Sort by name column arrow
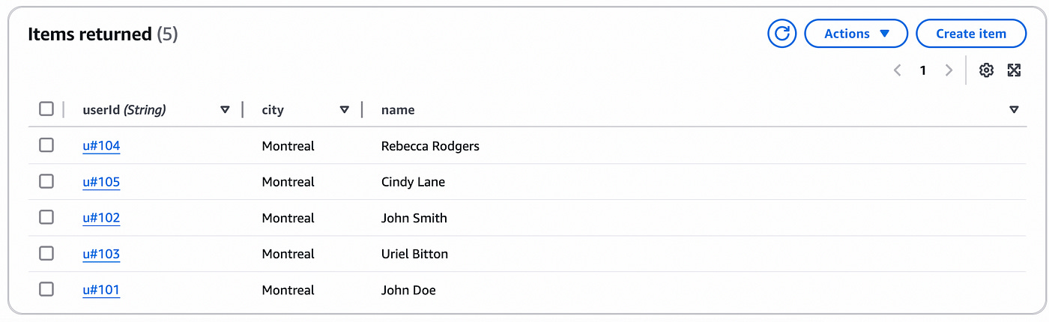1049x322 pixels. 1014,110
